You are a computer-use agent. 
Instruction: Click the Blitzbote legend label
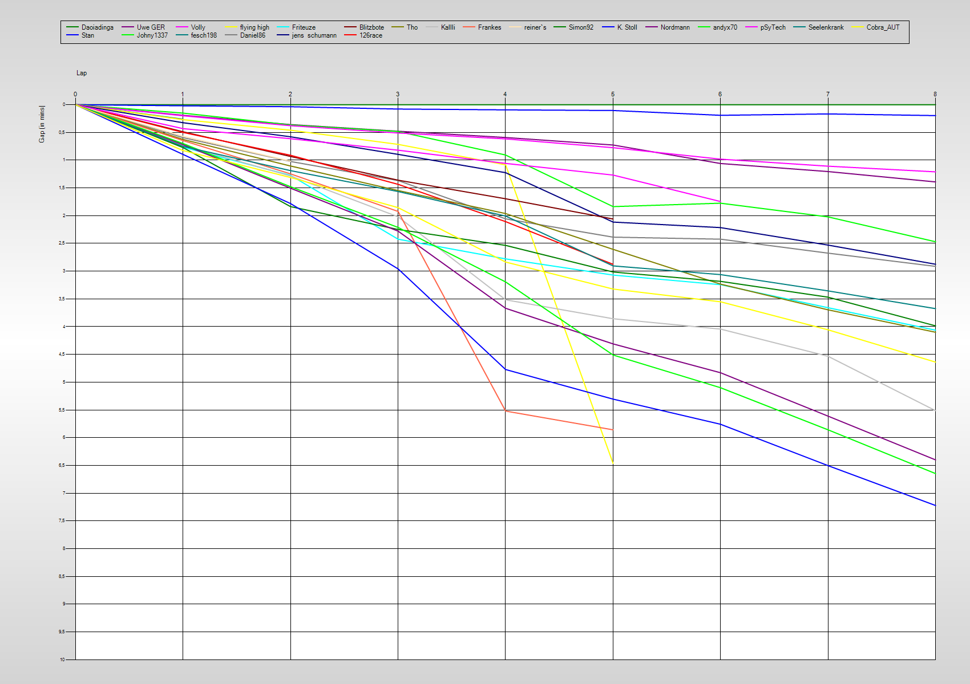tap(371, 27)
